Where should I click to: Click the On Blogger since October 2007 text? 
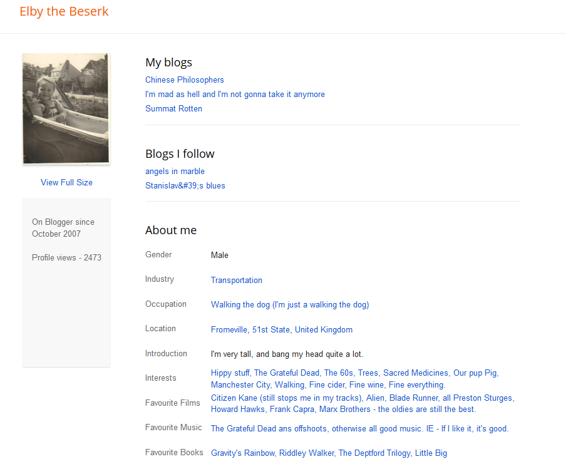[x=63, y=228]
